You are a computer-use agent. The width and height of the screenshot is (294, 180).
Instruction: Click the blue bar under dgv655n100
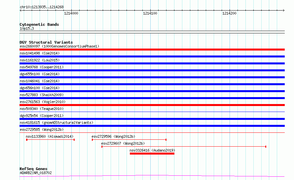152,77
